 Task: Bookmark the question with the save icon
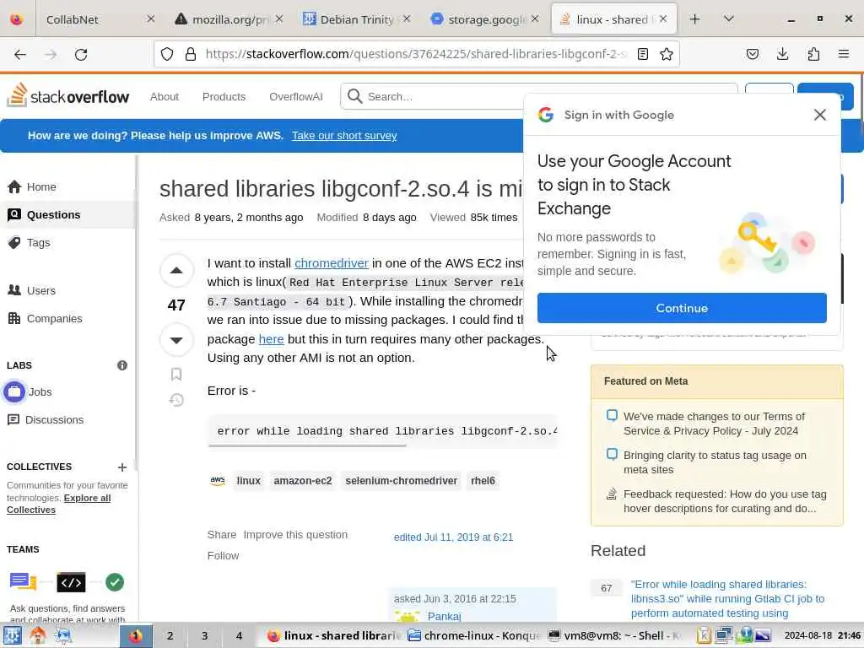(x=176, y=375)
